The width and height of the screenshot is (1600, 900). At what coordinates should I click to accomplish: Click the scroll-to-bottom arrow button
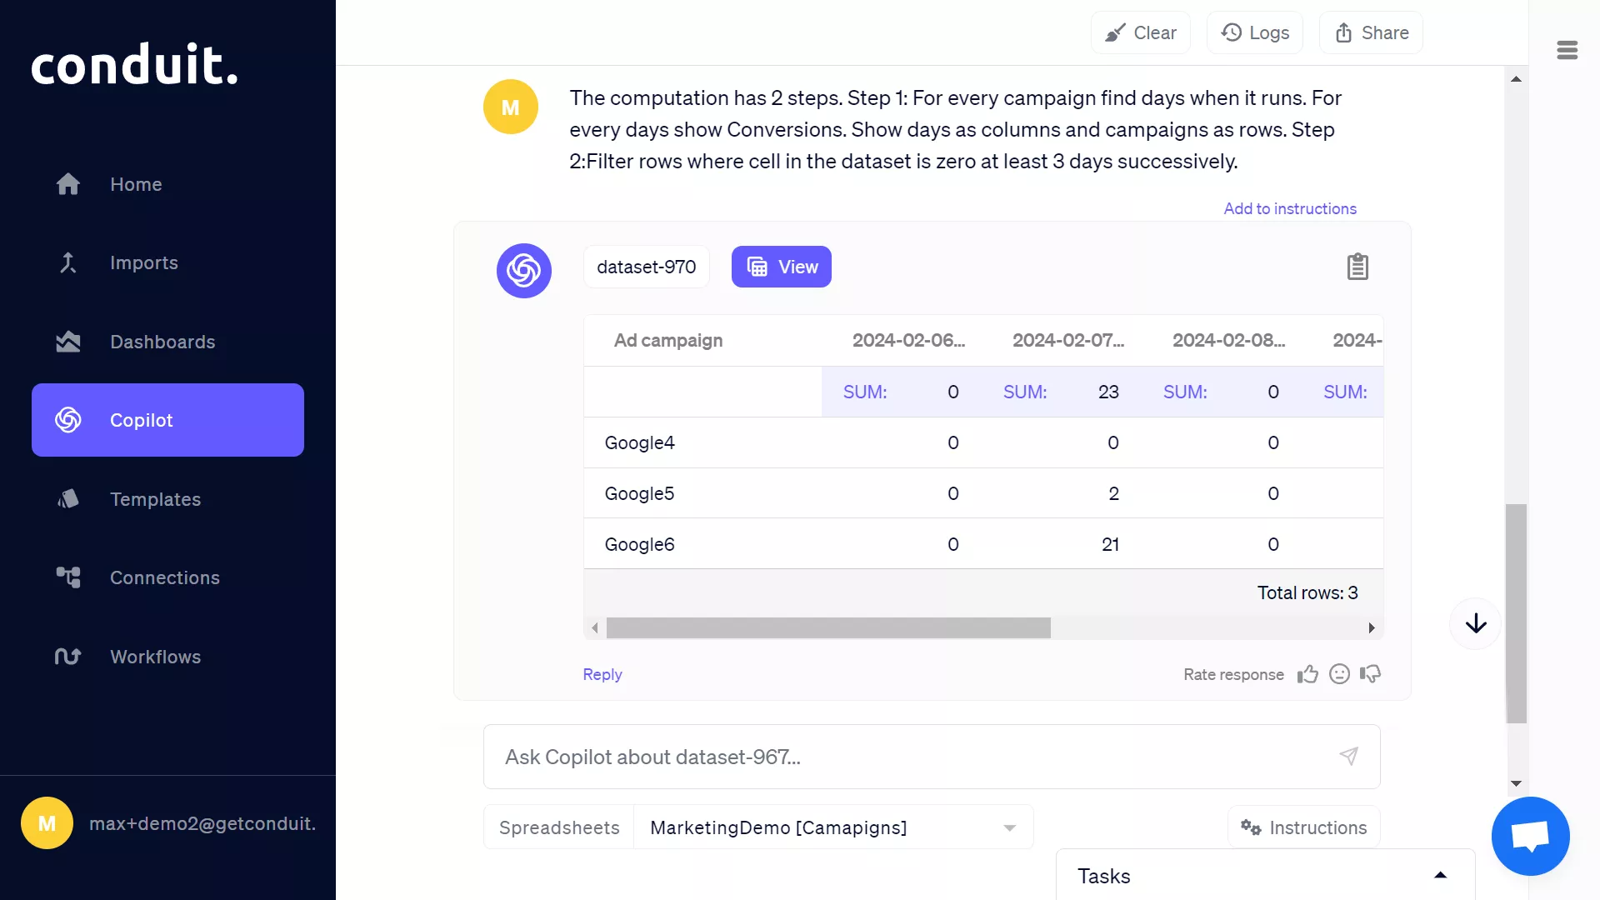click(1475, 623)
